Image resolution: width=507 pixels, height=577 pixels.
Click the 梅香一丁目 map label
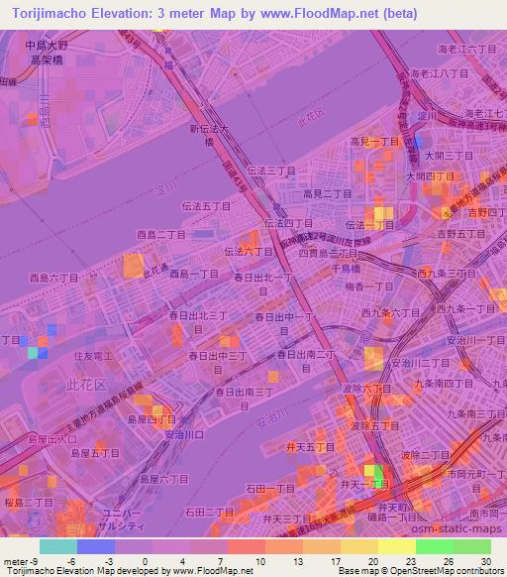point(369,288)
